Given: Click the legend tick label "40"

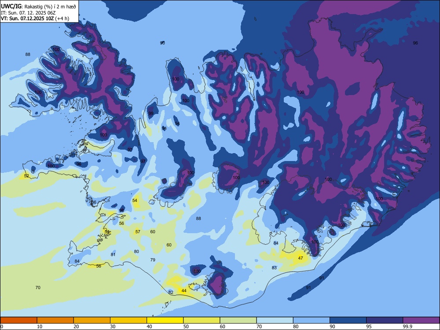Looking at the screenshot, I should click(x=149, y=326).
